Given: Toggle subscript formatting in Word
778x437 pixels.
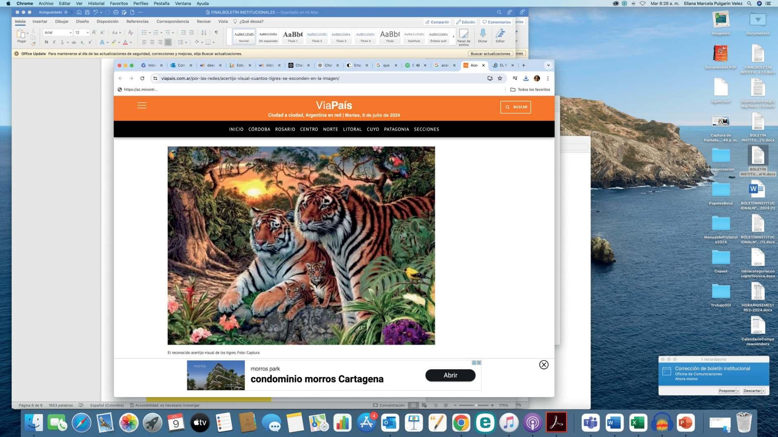Looking at the screenshot, I should (82, 42).
